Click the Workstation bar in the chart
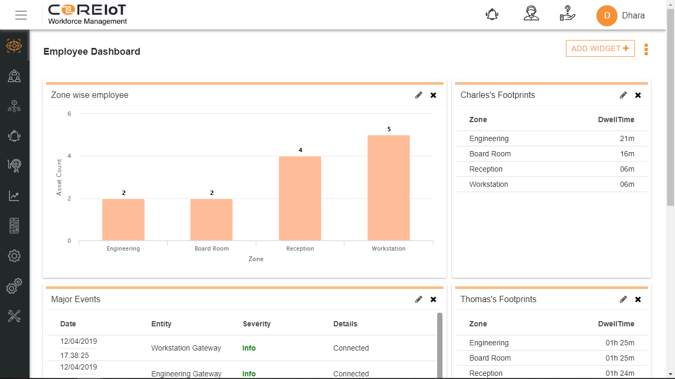 [x=389, y=188]
